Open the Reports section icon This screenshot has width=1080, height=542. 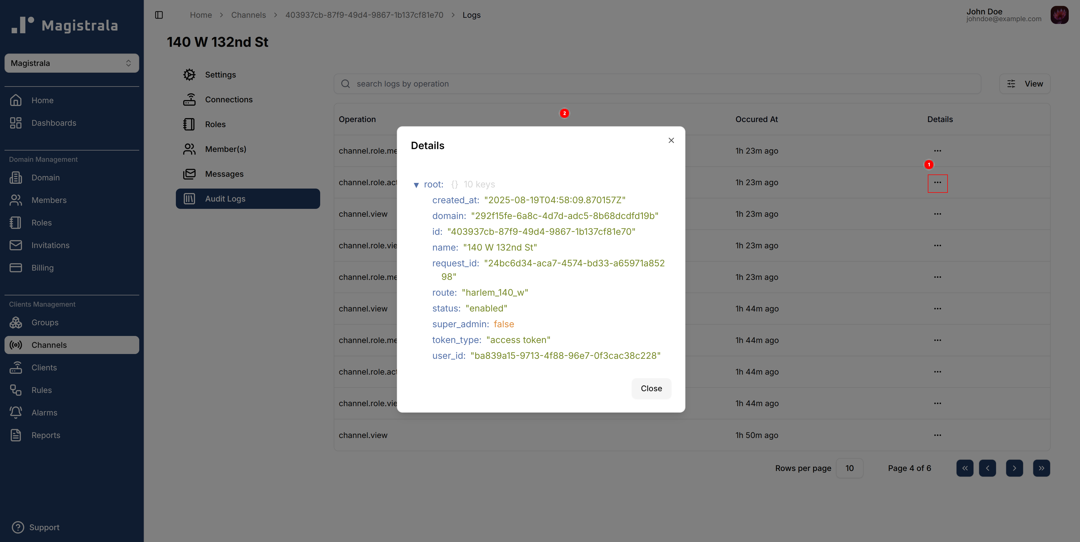[x=16, y=435]
